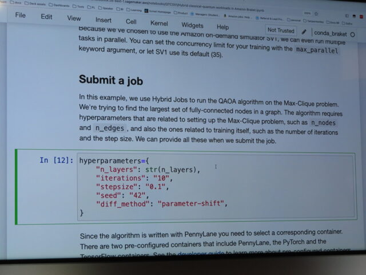Click the red browser extension icon

pos(361,17)
